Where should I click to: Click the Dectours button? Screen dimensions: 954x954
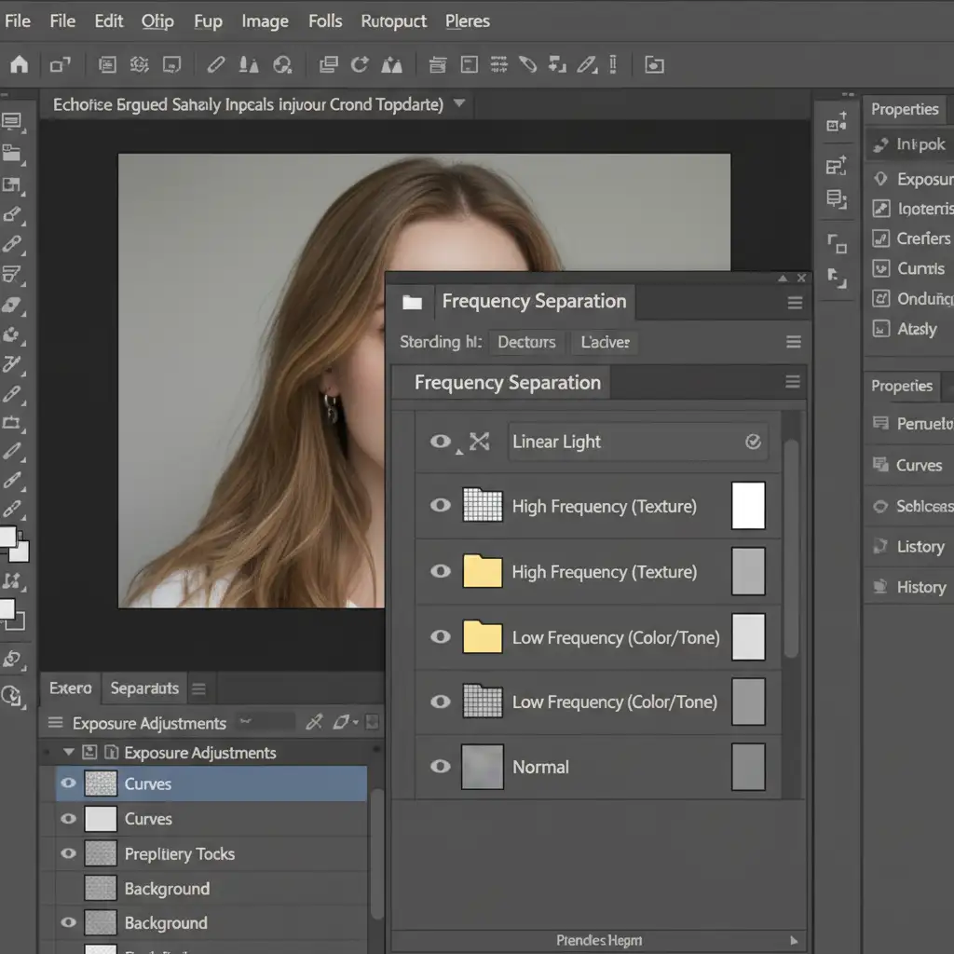[526, 342]
